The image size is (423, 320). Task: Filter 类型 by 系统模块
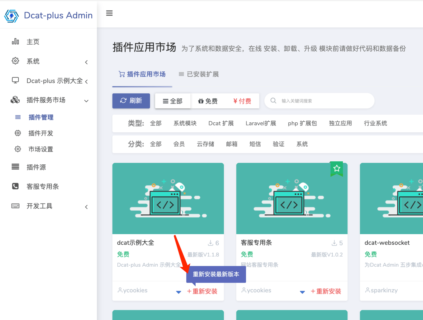(185, 123)
